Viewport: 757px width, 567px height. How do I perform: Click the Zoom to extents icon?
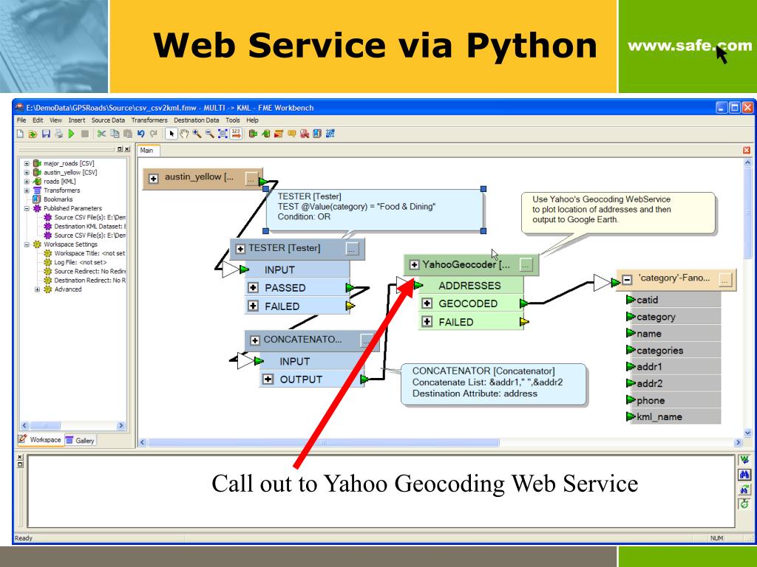coord(223,134)
